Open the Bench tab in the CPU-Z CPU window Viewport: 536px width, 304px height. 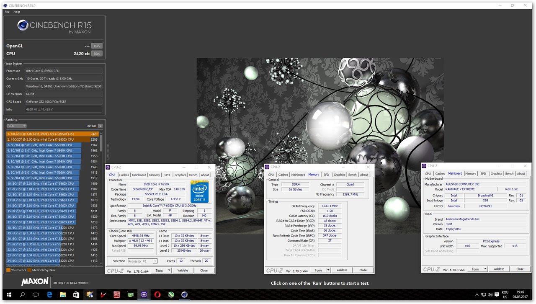pyautogui.click(x=193, y=175)
